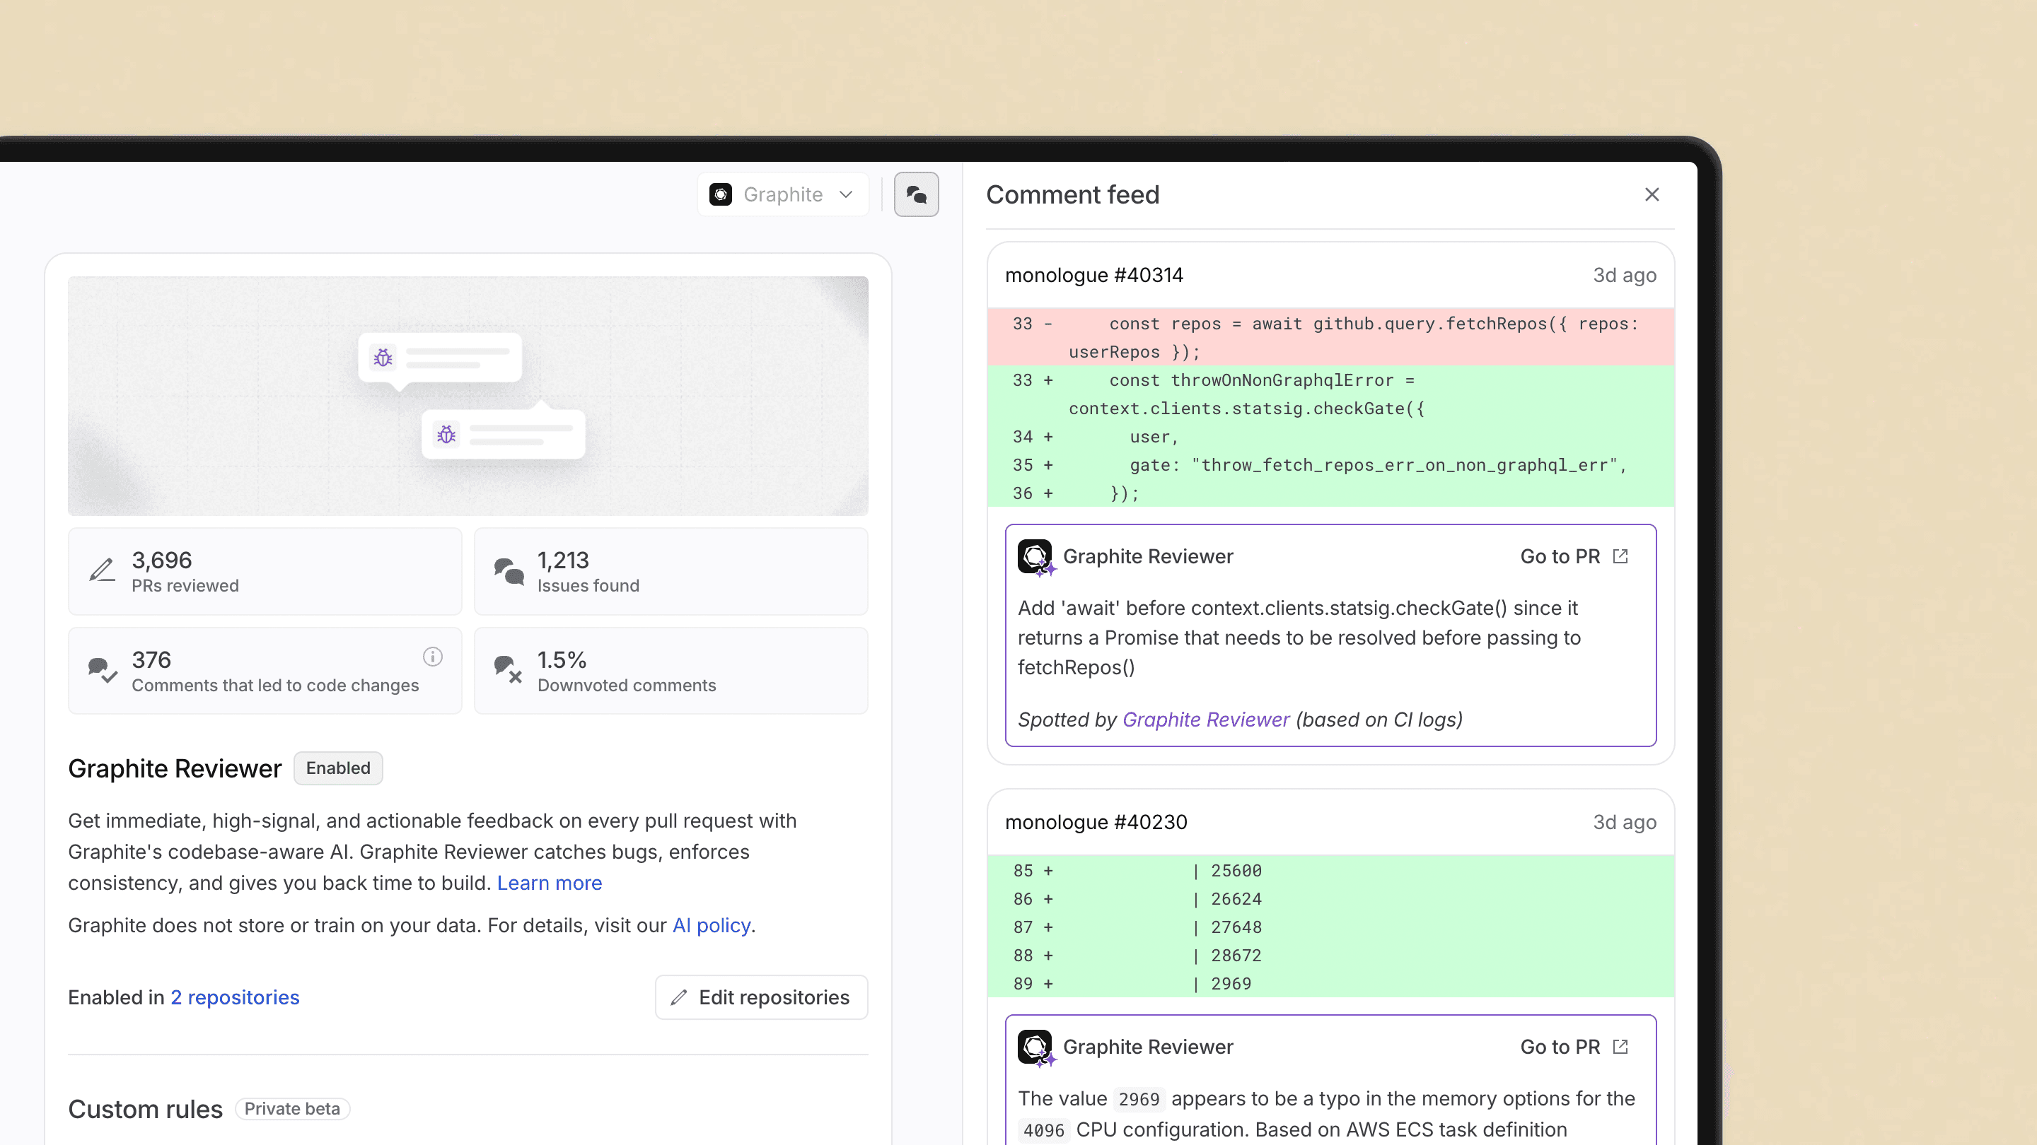Toggle the comment feed chat icon button

(916, 194)
